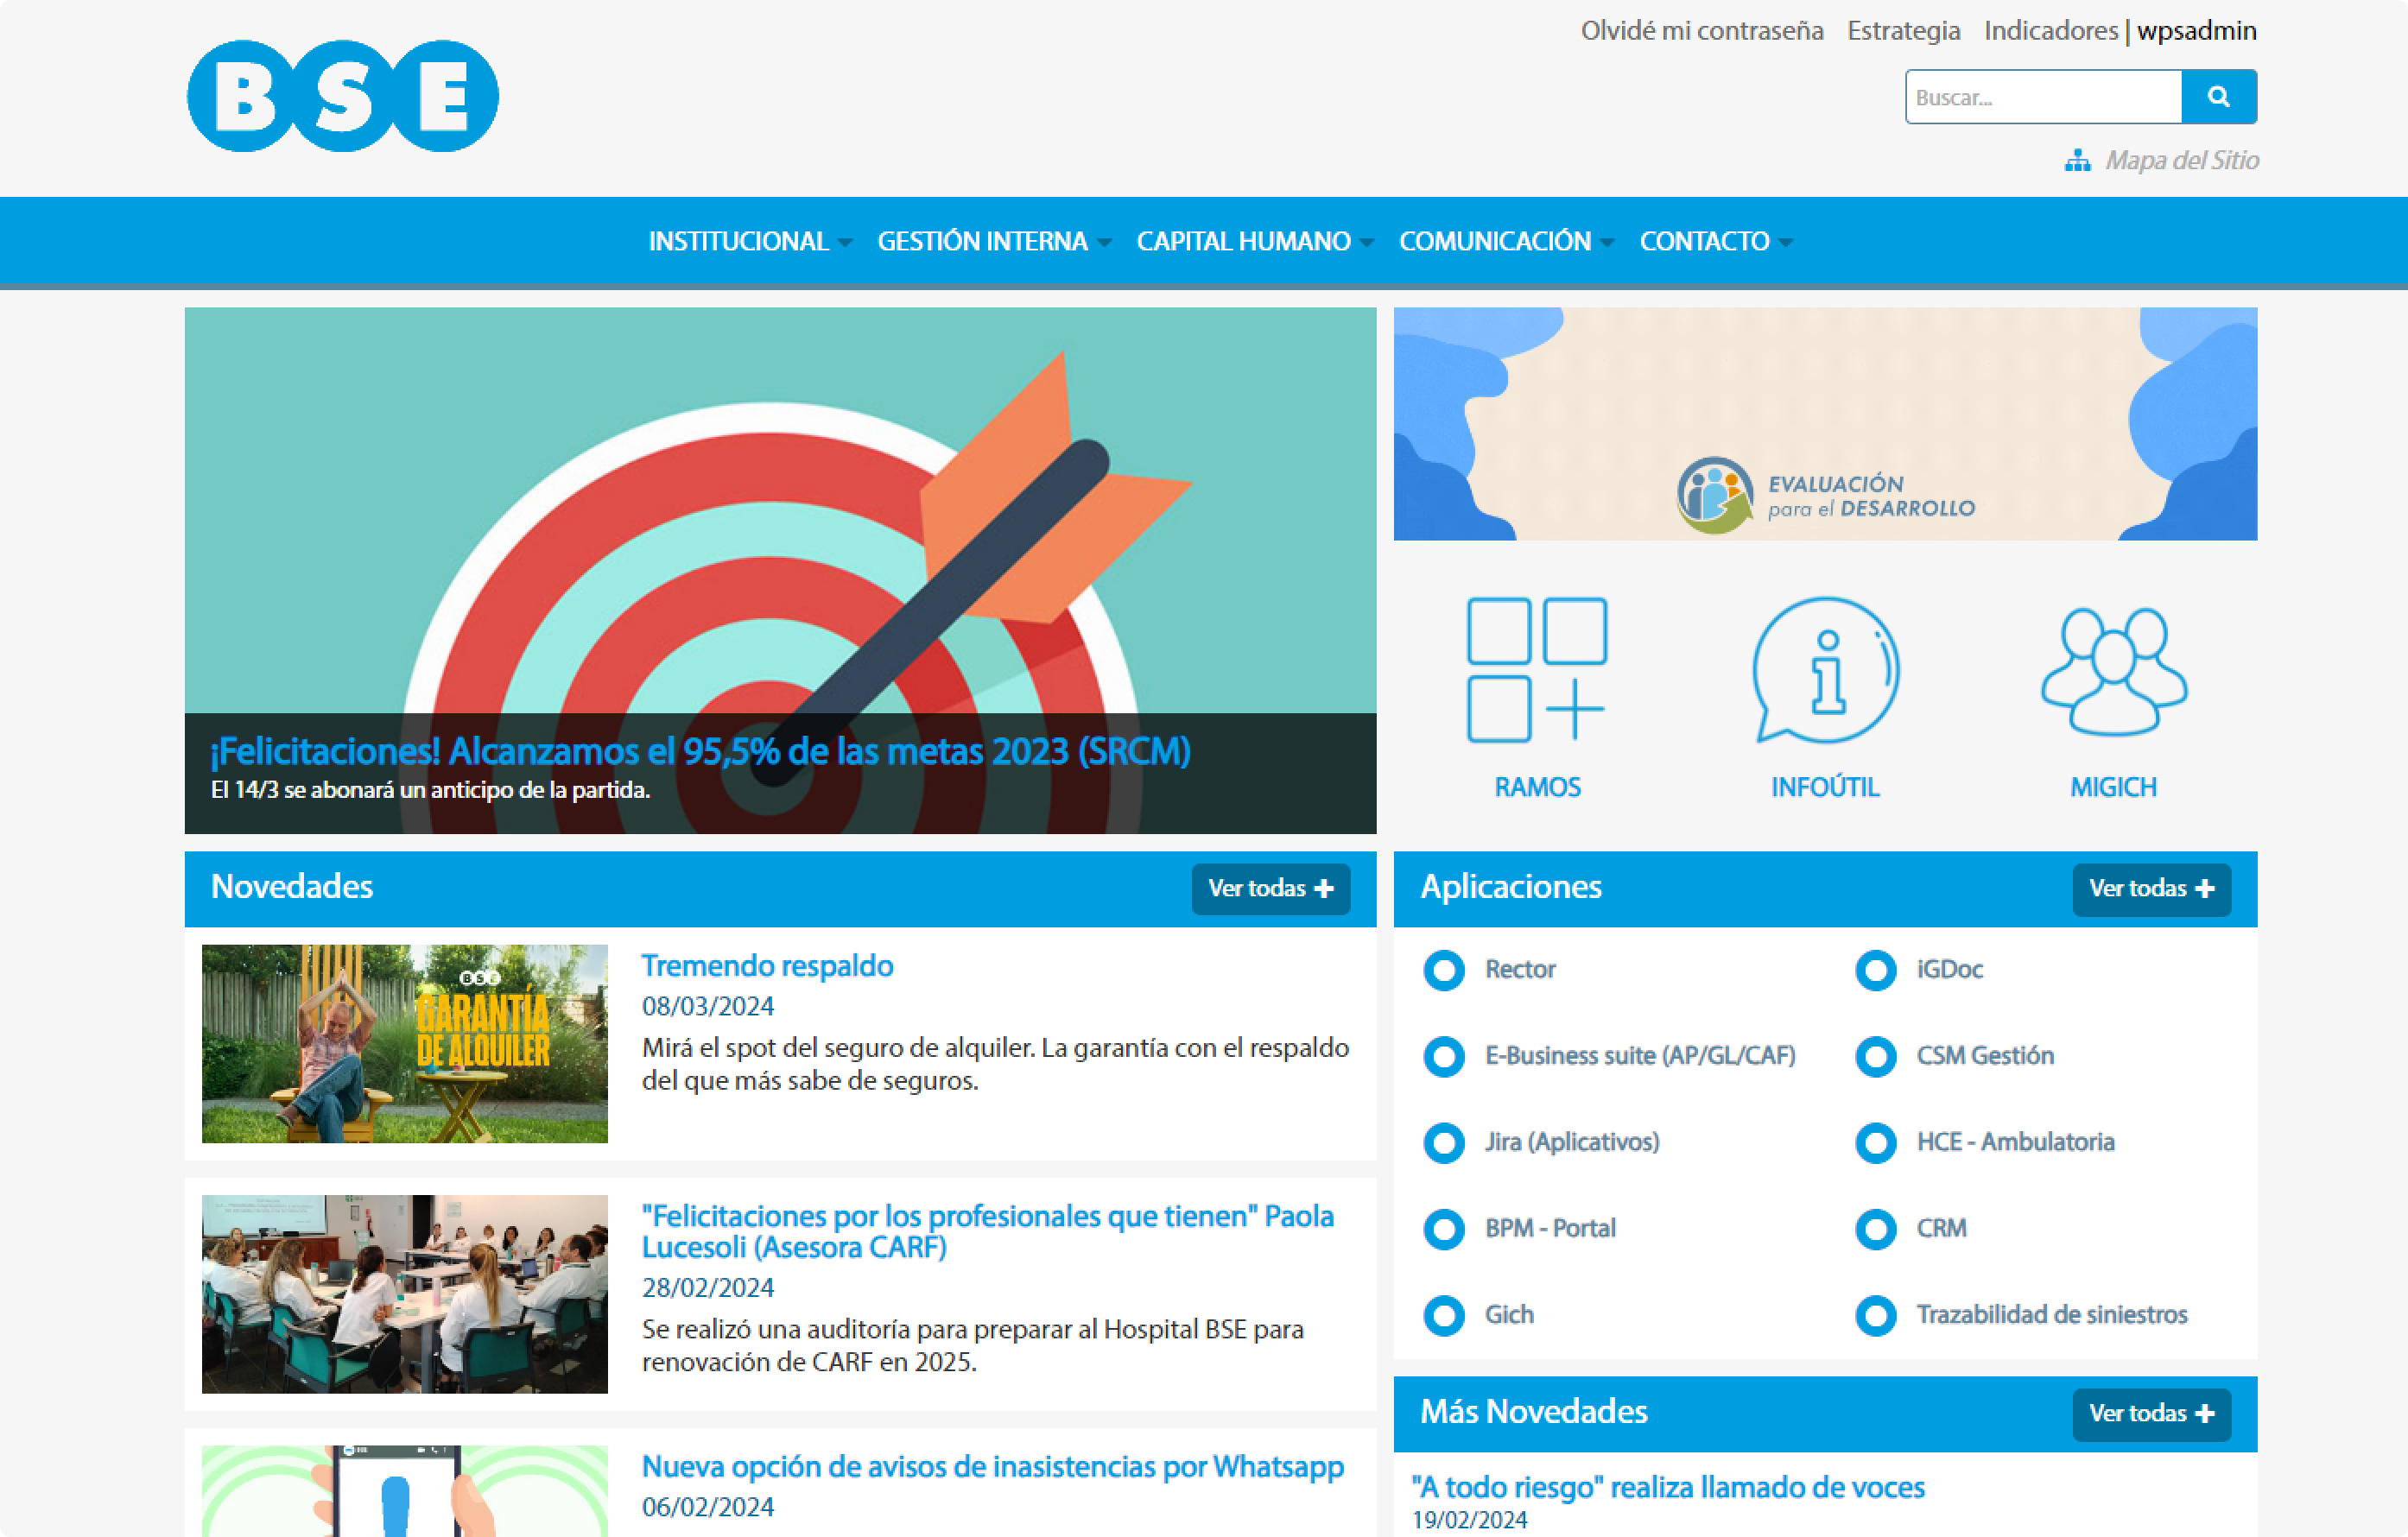This screenshot has height=1537, width=2408.
Task: Click into the Buscar search field
Action: coord(2042,97)
